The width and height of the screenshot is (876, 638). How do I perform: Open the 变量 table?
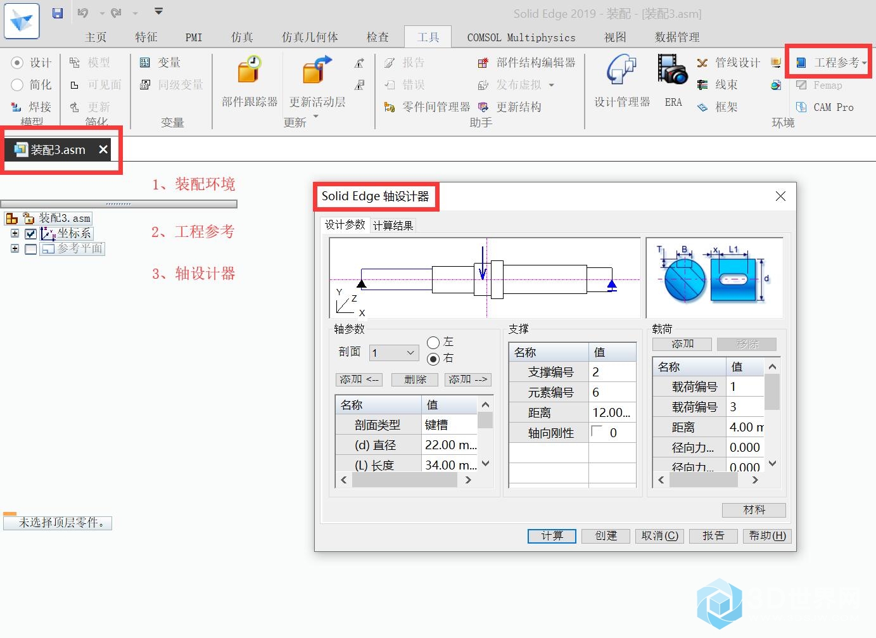coord(160,62)
